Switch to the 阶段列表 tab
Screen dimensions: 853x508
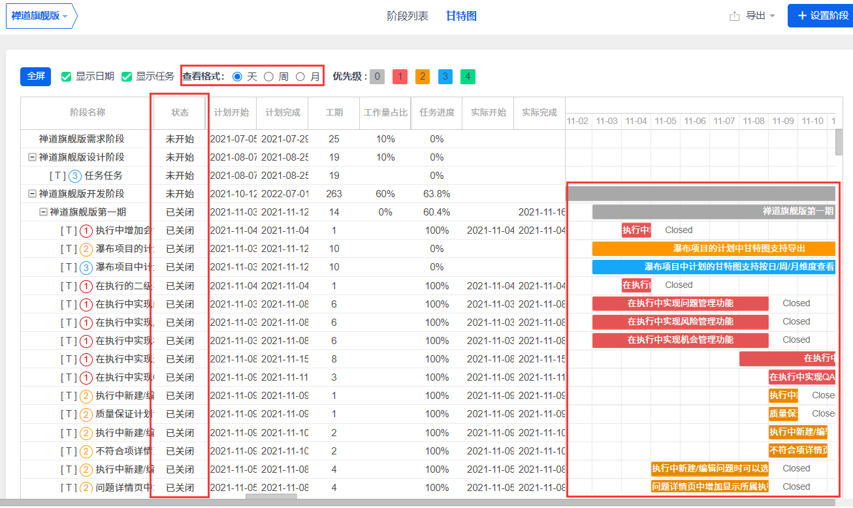tap(408, 16)
